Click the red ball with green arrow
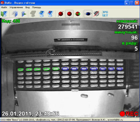Viewport: 140px width, 122px height. (x=78, y=14)
